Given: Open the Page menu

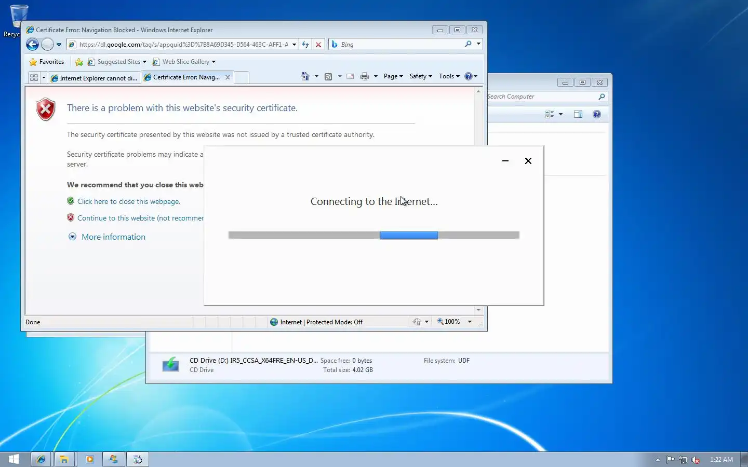Looking at the screenshot, I should (x=393, y=76).
